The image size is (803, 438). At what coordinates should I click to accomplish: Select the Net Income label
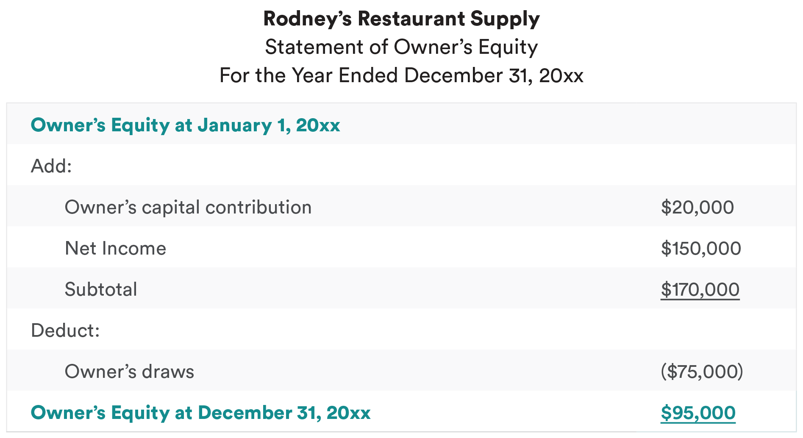point(115,248)
